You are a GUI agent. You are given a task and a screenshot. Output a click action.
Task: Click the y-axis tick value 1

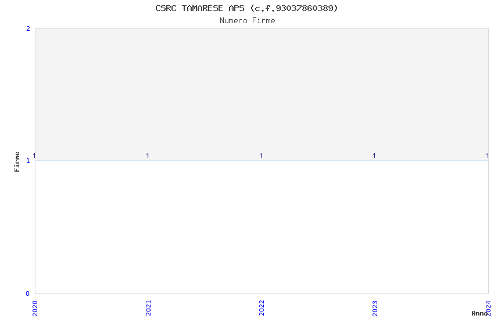(x=28, y=161)
